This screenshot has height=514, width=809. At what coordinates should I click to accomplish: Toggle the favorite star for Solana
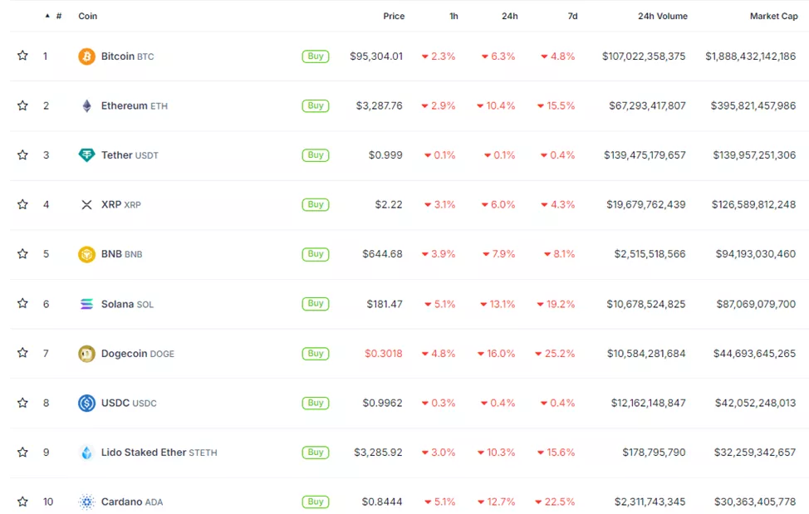tap(22, 304)
